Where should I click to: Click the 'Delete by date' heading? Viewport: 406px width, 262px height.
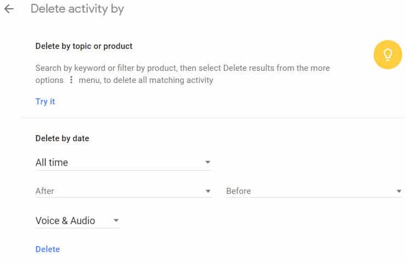click(x=62, y=138)
